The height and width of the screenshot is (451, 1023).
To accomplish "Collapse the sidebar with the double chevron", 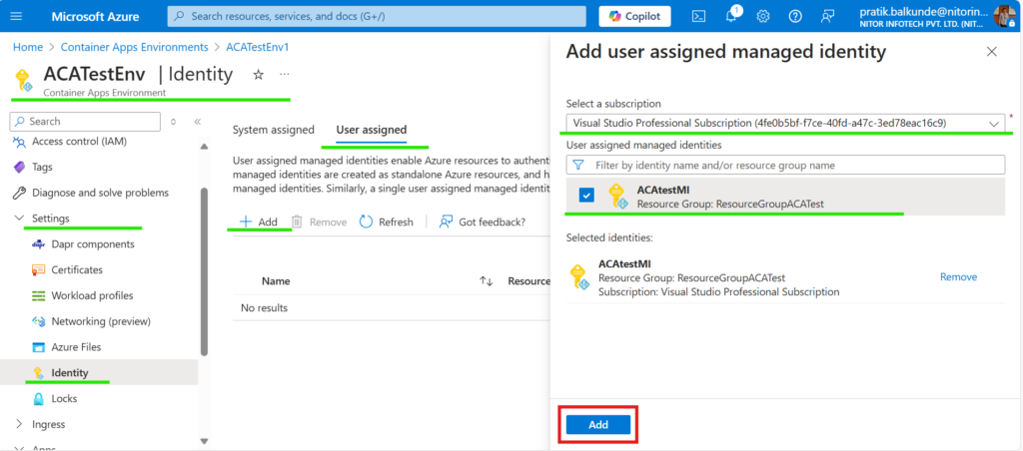I will [197, 121].
